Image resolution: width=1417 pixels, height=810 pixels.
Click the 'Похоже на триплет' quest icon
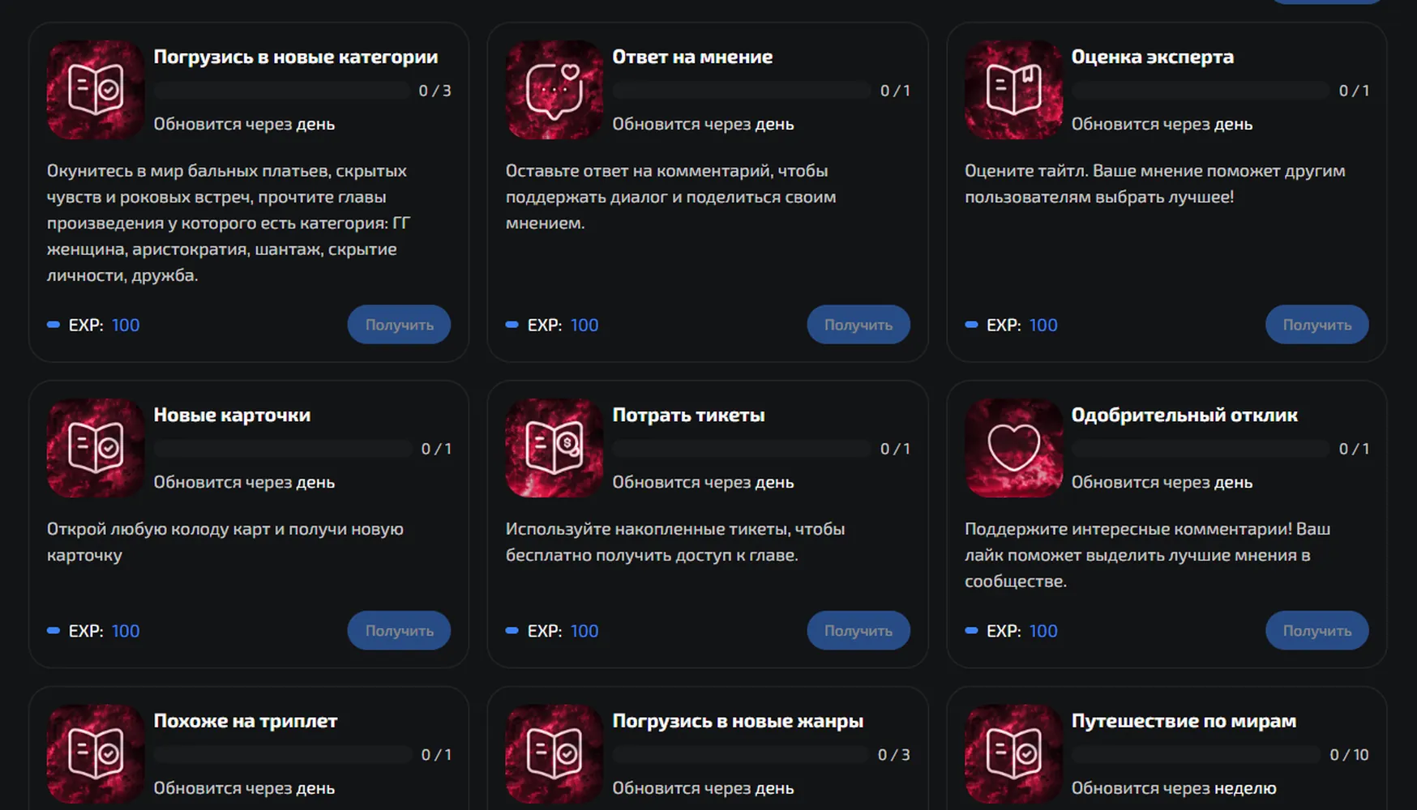(96, 754)
